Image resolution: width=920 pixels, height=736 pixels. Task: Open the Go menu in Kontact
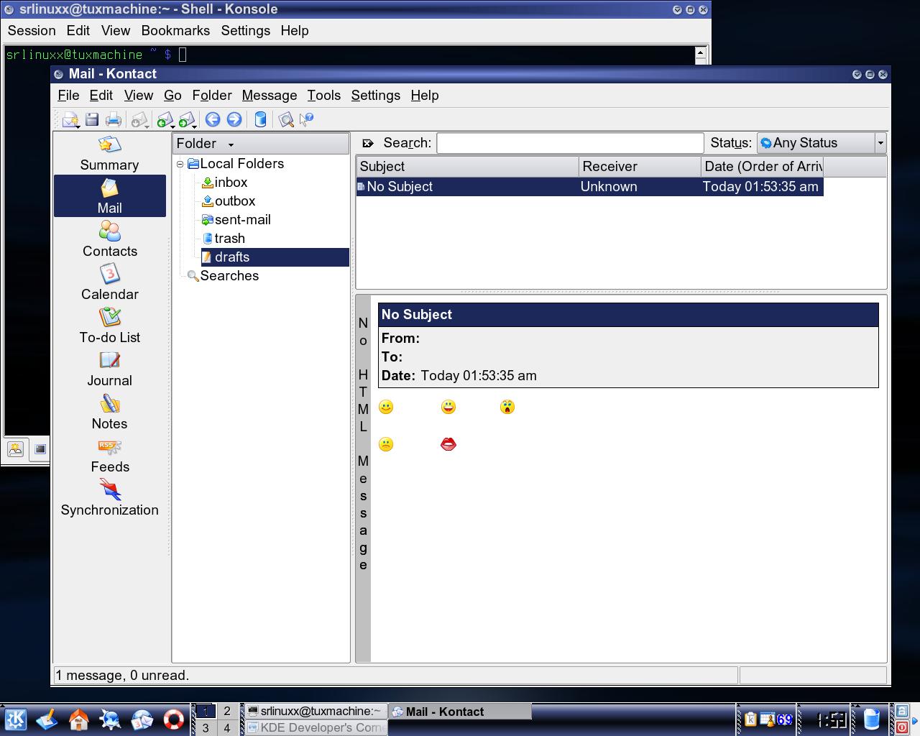coord(172,96)
